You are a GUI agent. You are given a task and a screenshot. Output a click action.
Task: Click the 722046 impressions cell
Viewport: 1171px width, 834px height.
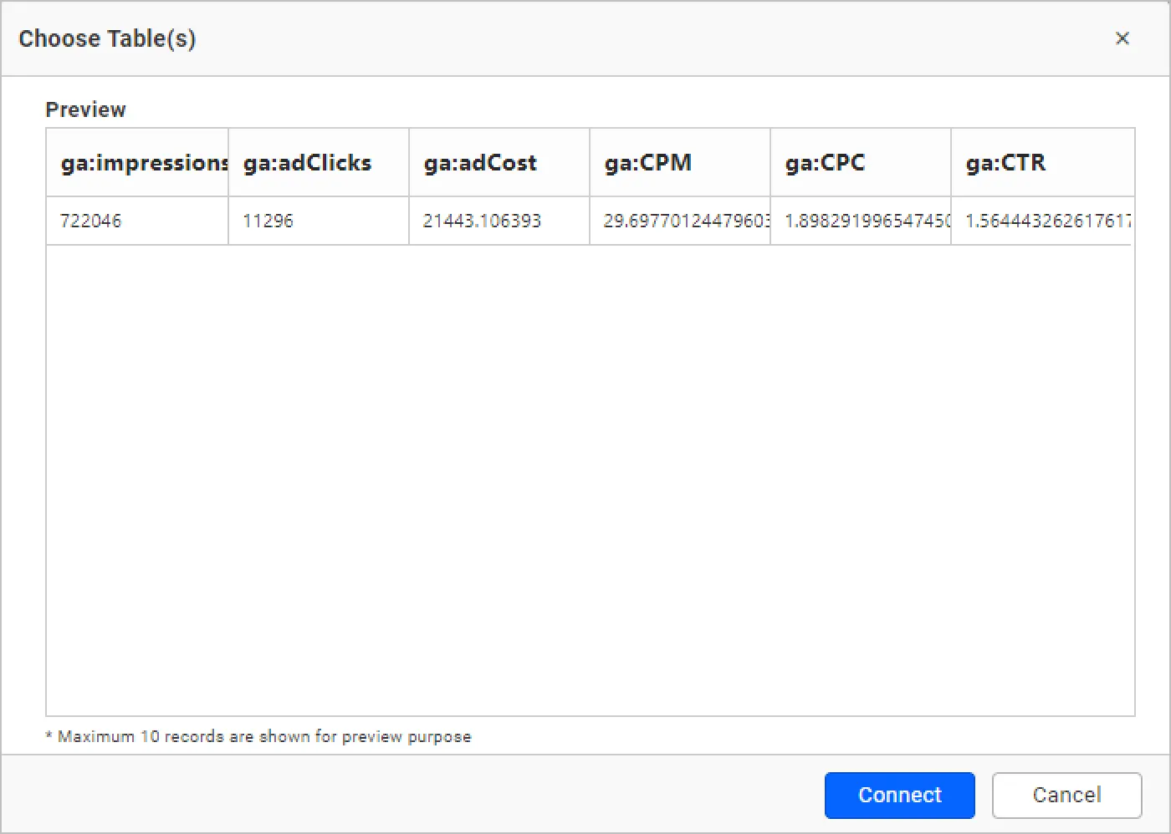pyautogui.click(x=137, y=221)
